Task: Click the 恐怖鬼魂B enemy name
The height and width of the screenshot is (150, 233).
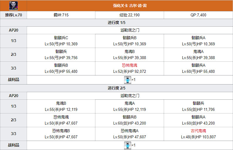Action: pyautogui.click(x=61, y=131)
